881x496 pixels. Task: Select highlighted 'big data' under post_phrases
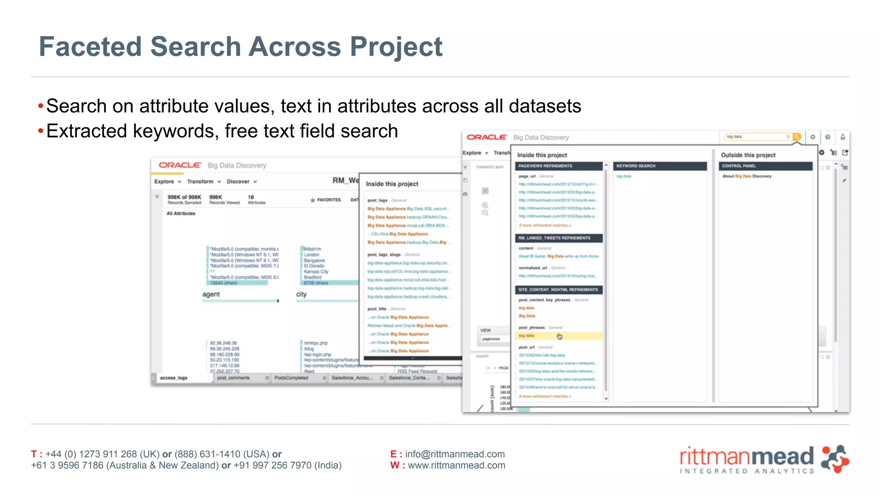[x=527, y=335]
